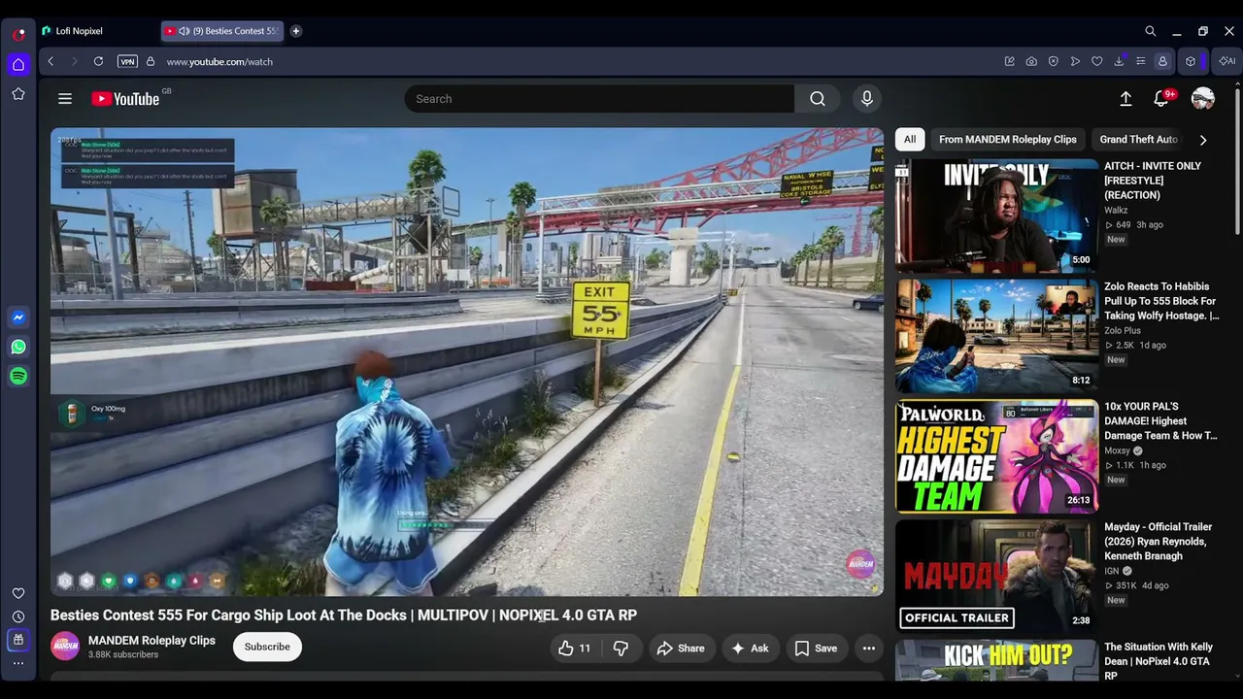1243x699 pixels.
Task: Open MANDEM Roleplay Clips channel avatar
Action: coord(65,647)
